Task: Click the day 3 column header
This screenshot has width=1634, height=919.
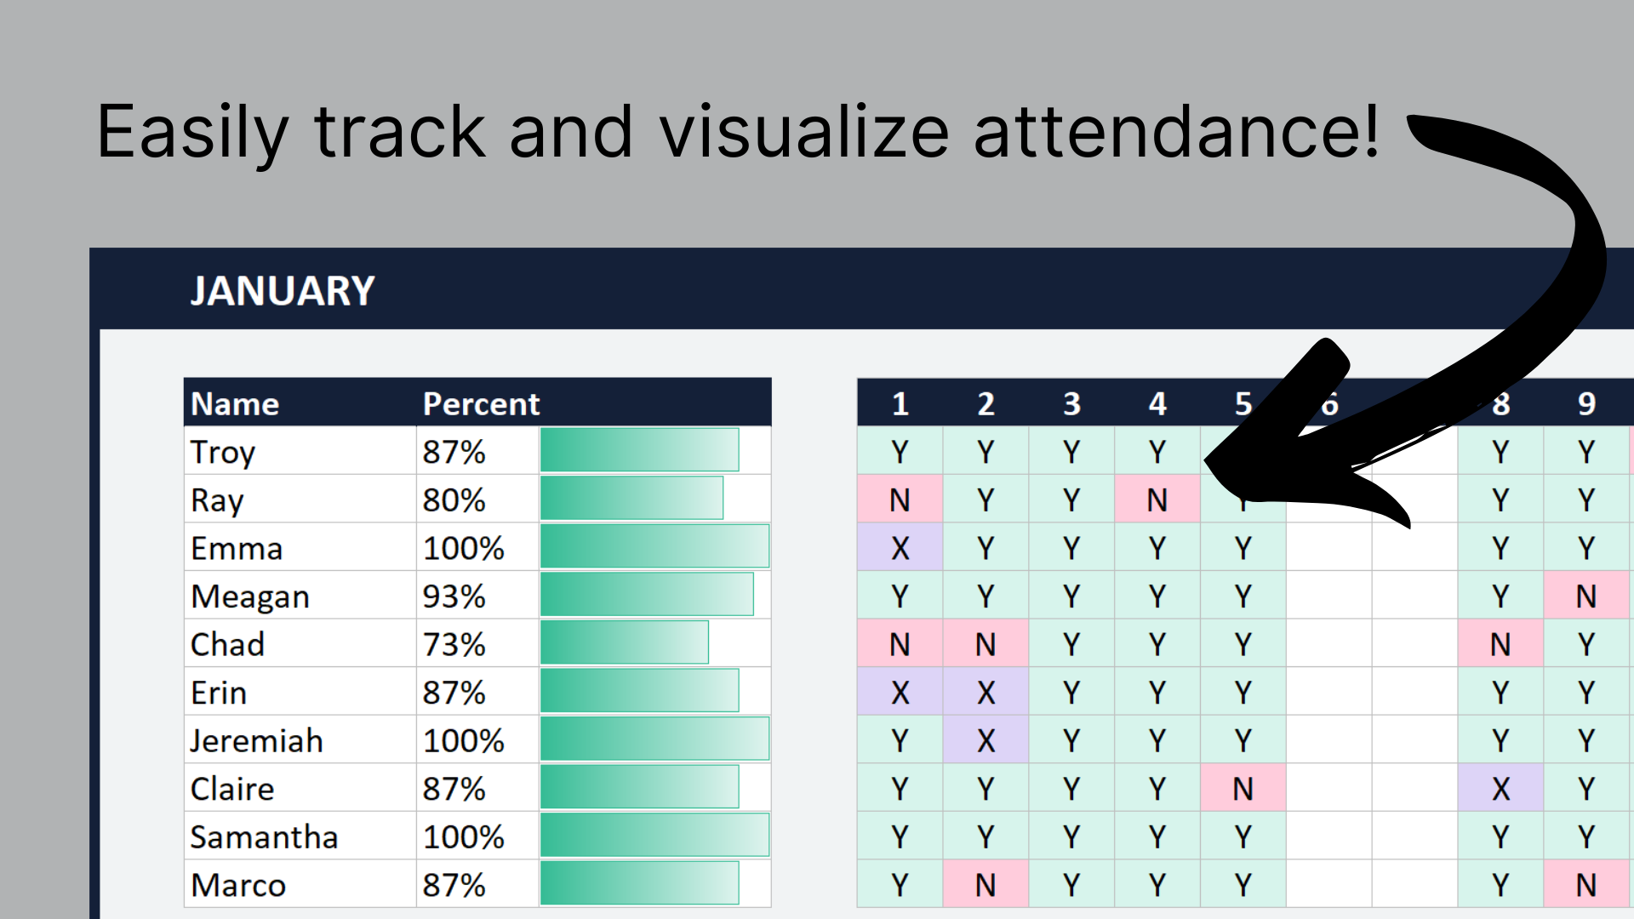Action: coord(1071,403)
